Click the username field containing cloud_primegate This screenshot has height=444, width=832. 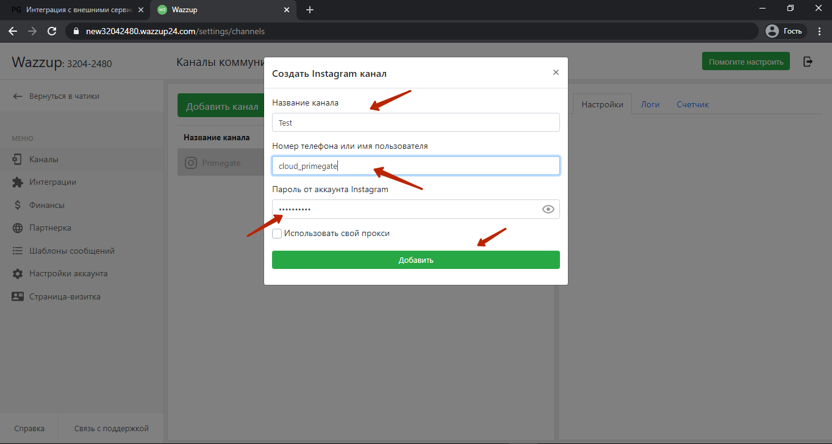[x=415, y=166]
